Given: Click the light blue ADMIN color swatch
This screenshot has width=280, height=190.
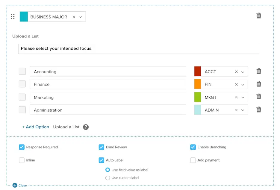Looking at the screenshot, I should pyautogui.click(x=198, y=110).
